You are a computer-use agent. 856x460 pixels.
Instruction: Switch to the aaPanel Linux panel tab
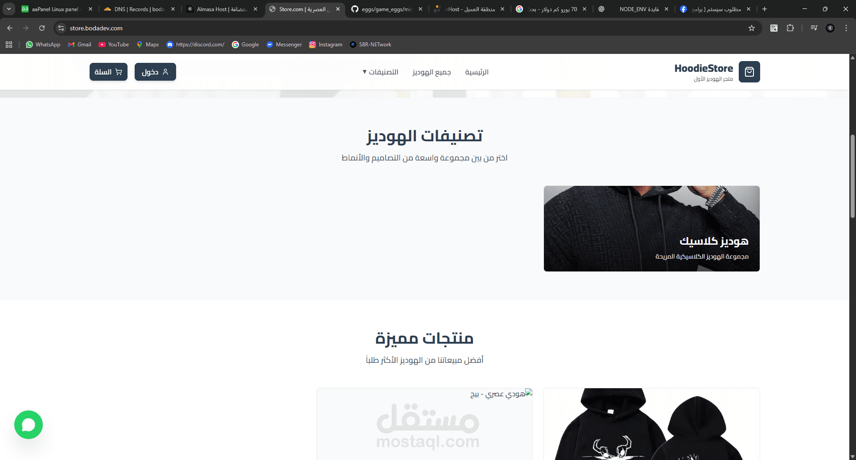pos(57,9)
